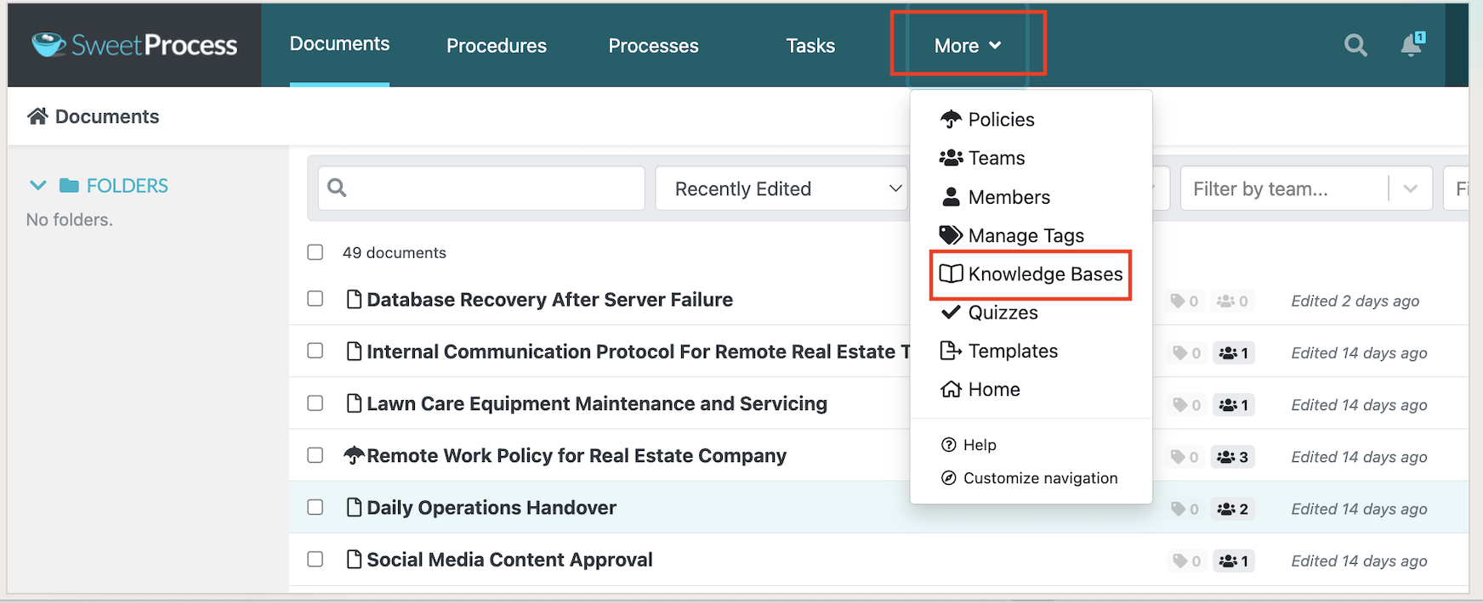Check the box for Daily Operations Handover
The image size is (1483, 603).
pyautogui.click(x=315, y=507)
